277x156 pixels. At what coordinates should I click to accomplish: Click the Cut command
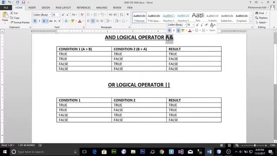click(x=14, y=13)
